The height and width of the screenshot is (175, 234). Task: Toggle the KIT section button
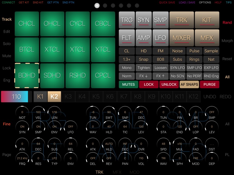pyautogui.click(x=207, y=20)
